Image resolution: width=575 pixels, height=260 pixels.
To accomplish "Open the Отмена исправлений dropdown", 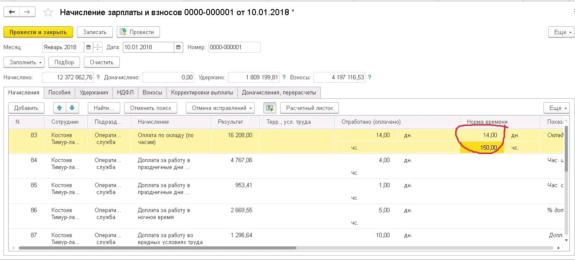I will [x=220, y=108].
